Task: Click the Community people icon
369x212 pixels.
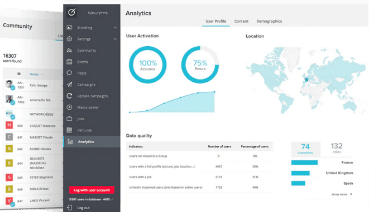Action: coord(69,50)
